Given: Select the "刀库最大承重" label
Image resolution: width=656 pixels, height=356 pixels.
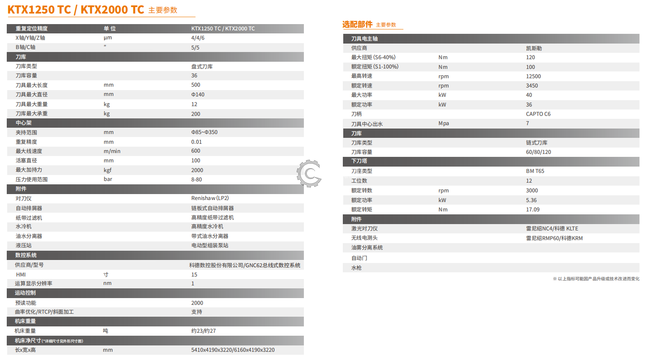Looking at the screenshot, I should tap(32, 113).
